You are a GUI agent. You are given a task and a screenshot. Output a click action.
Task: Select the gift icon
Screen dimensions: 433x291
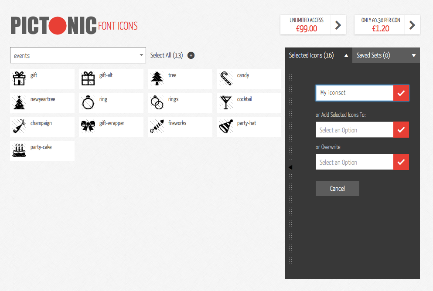pos(42,79)
